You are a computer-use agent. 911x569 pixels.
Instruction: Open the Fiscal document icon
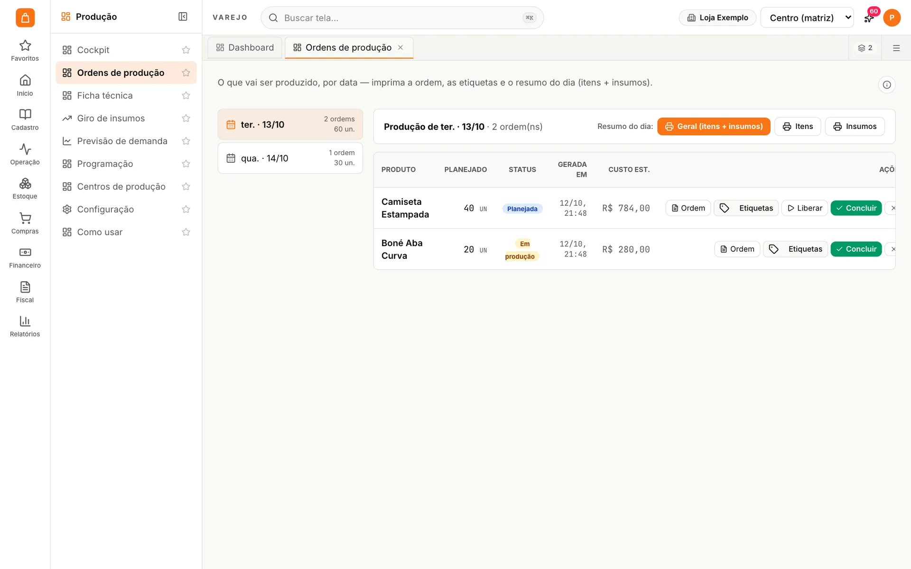[x=25, y=292]
